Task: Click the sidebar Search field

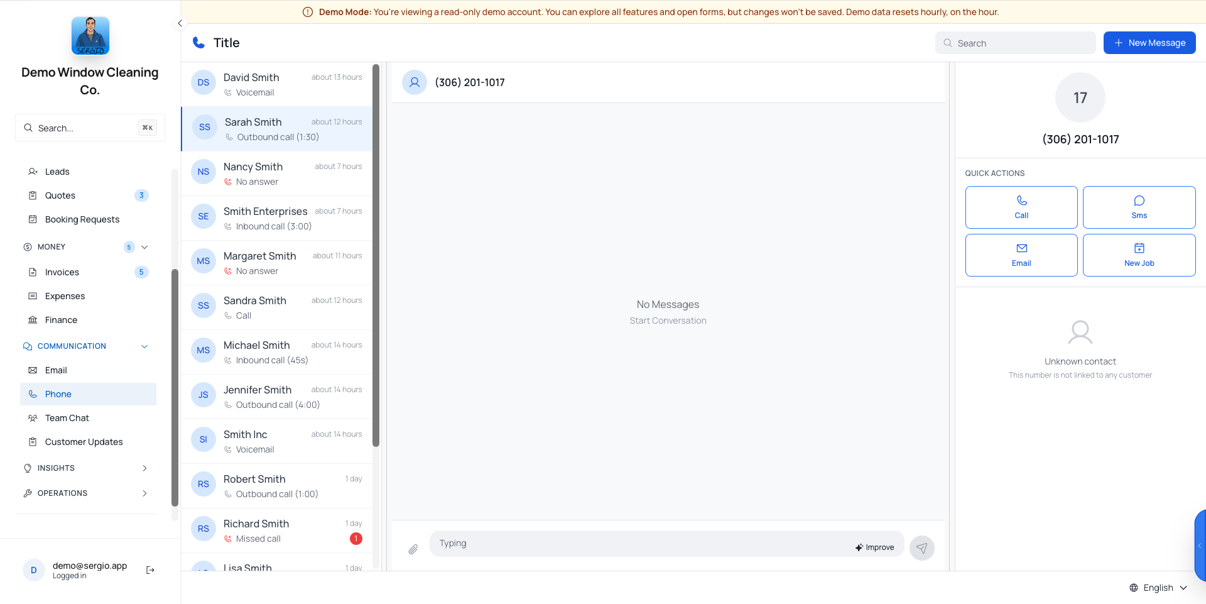Action: click(x=90, y=128)
